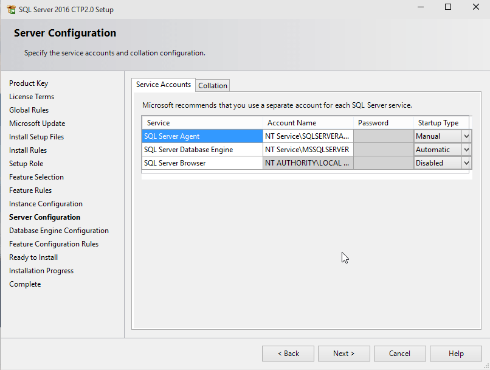Screen dimensions: 490x370
Task: Select License Terms step in sidebar
Action: (32, 97)
